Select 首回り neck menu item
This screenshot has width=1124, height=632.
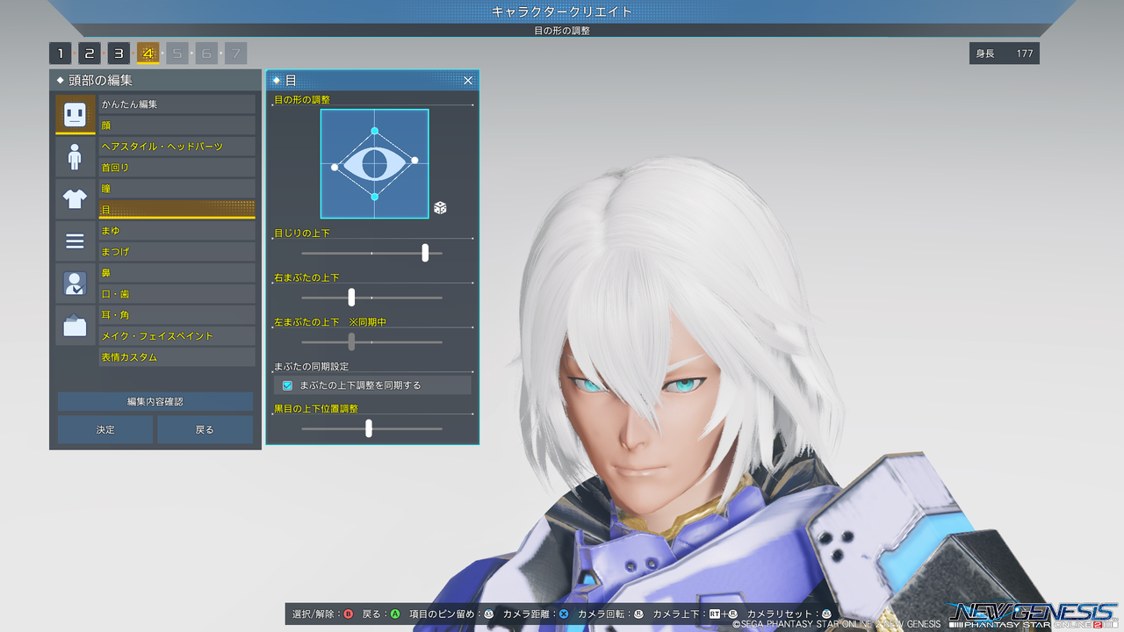tap(177, 168)
